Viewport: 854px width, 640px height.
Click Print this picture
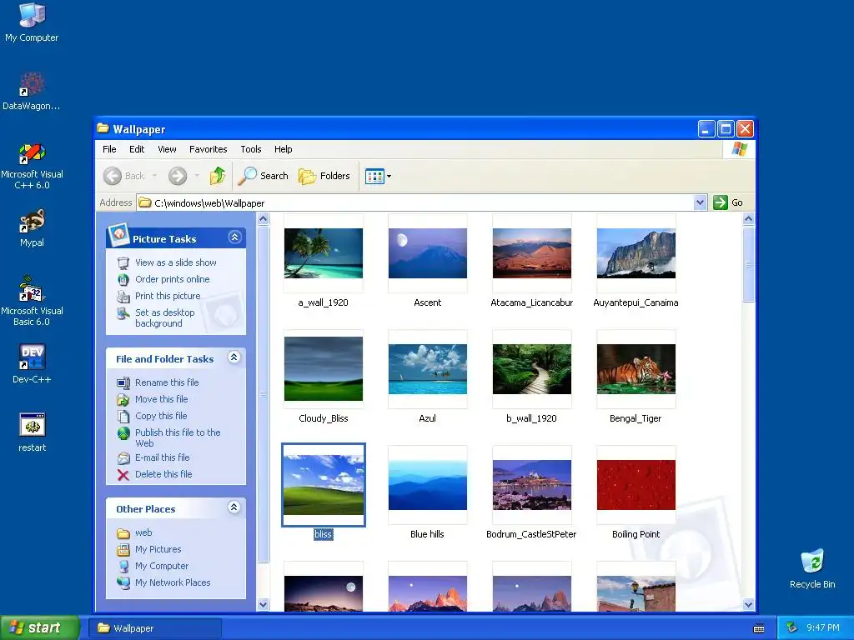click(x=168, y=296)
